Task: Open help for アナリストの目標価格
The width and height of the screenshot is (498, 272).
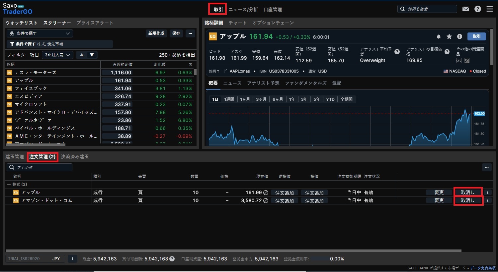Action: pyautogui.click(x=447, y=52)
